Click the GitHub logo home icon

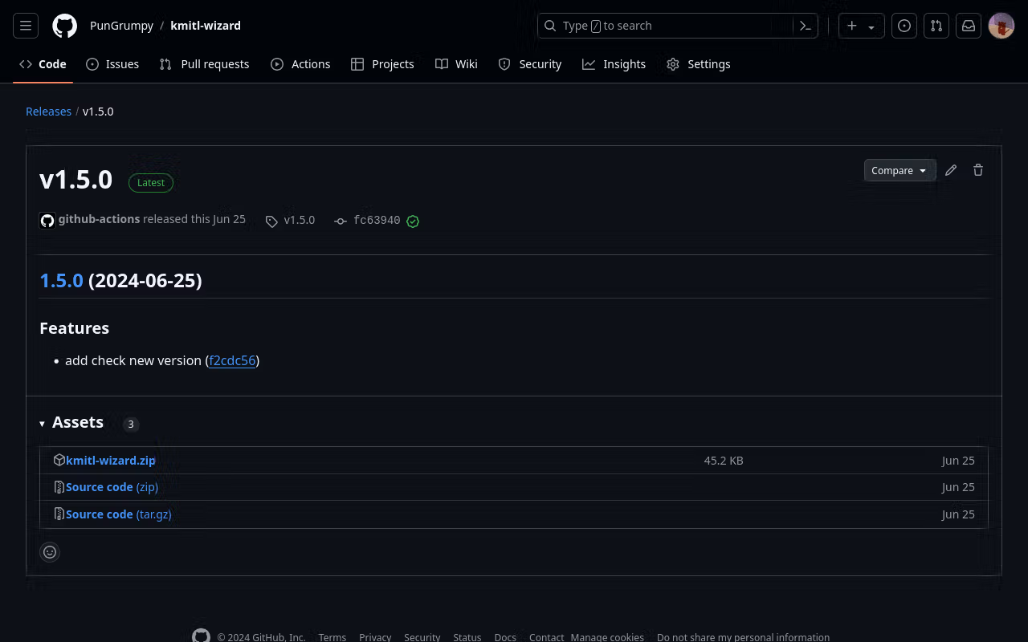tap(65, 26)
